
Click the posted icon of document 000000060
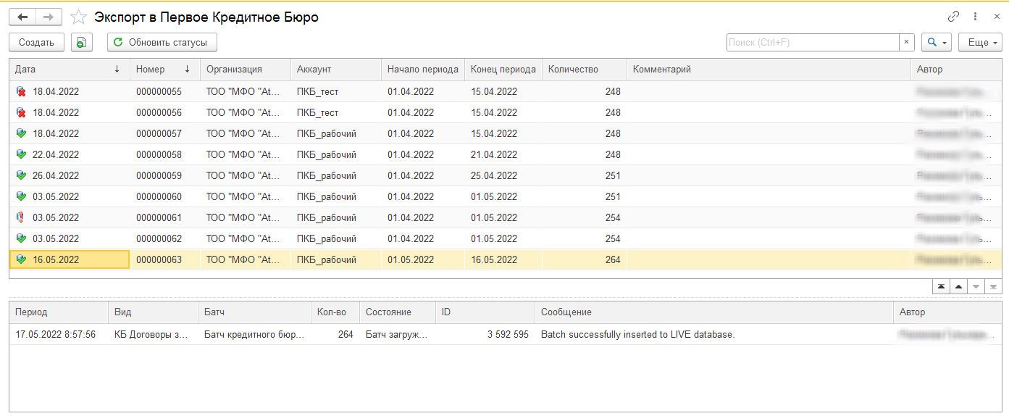coord(21,197)
